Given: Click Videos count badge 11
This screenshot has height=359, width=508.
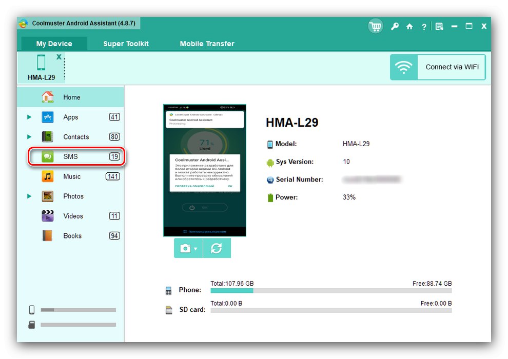Looking at the screenshot, I should coord(114,216).
